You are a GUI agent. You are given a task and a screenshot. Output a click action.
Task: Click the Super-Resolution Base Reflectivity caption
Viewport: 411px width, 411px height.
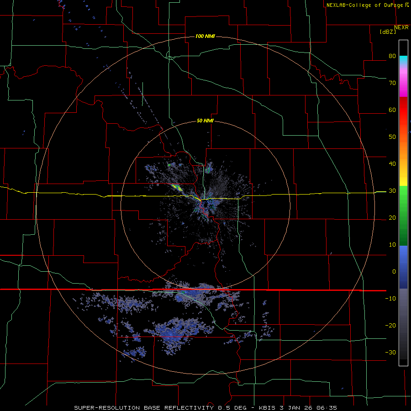click(144, 408)
